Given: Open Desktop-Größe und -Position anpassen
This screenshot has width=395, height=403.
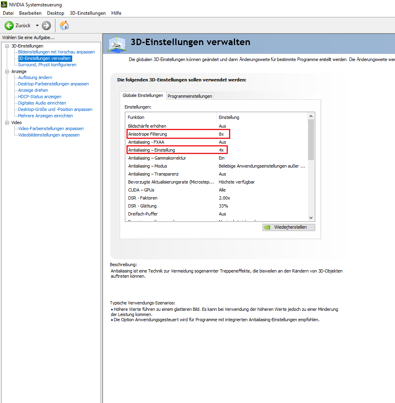Looking at the screenshot, I should (x=55, y=109).
